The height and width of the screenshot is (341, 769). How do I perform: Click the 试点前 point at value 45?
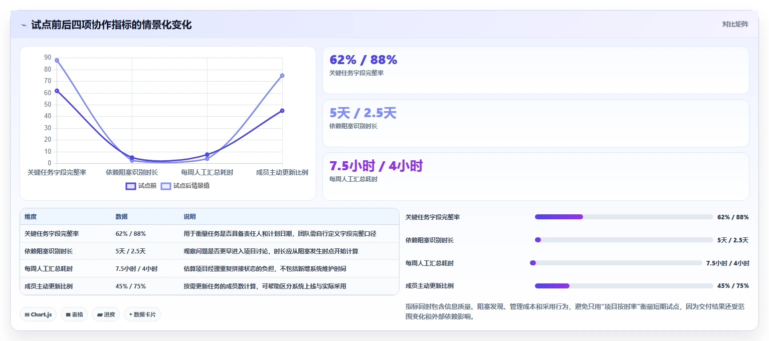(x=282, y=111)
